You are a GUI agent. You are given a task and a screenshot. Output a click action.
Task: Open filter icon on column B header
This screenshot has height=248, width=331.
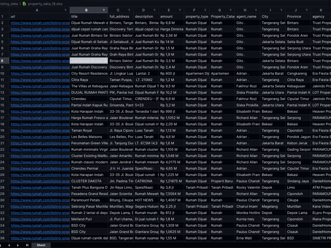click(104, 10)
